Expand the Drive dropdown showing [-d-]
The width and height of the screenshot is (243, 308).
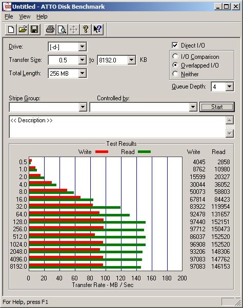click(82, 47)
